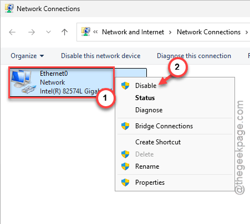
Task: Click the shield icon beside Properties
Action: (125, 183)
